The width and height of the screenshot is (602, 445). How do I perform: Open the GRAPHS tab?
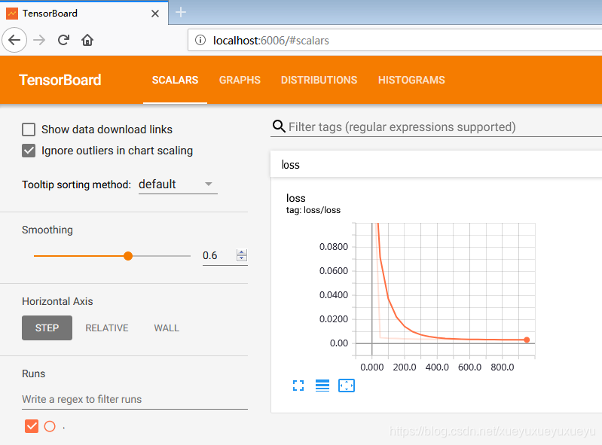click(x=240, y=80)
